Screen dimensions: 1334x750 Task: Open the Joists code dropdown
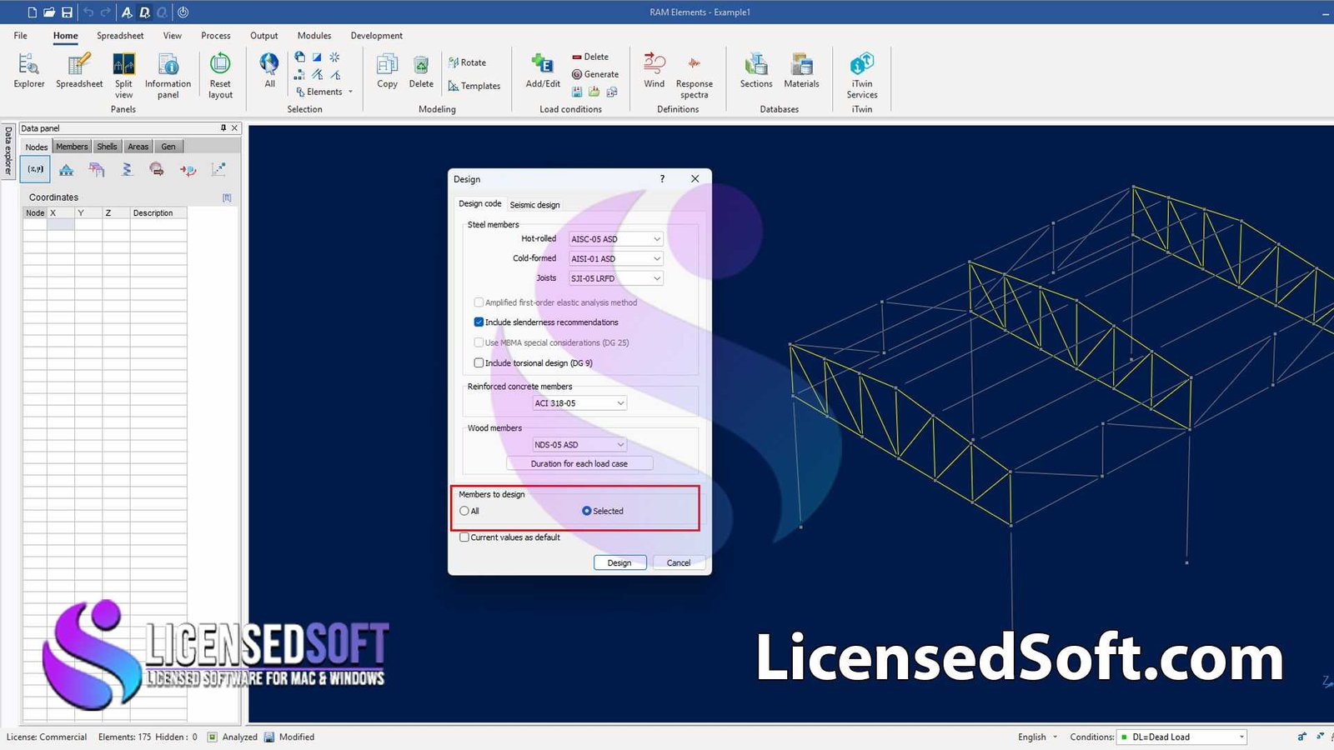click(615, 278)
